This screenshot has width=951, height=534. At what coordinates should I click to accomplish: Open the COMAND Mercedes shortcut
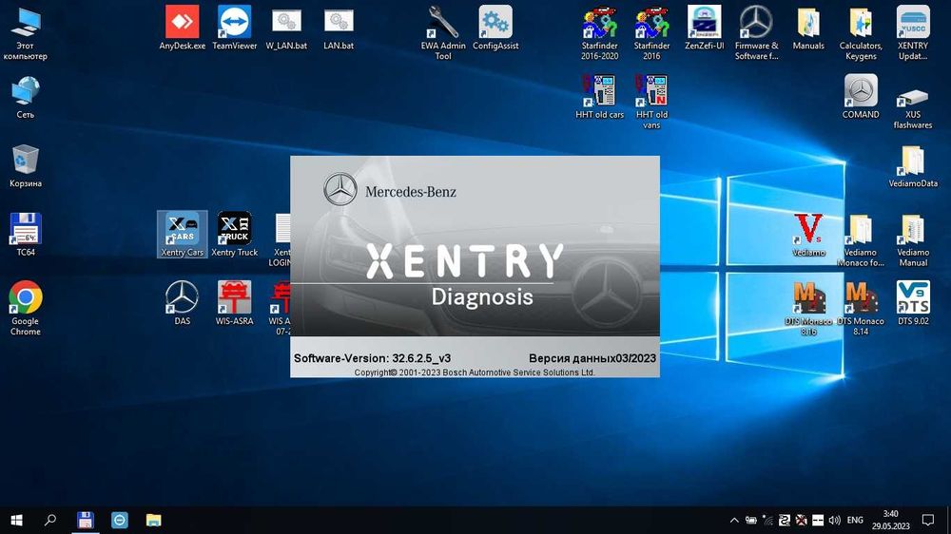coord(861,92)
